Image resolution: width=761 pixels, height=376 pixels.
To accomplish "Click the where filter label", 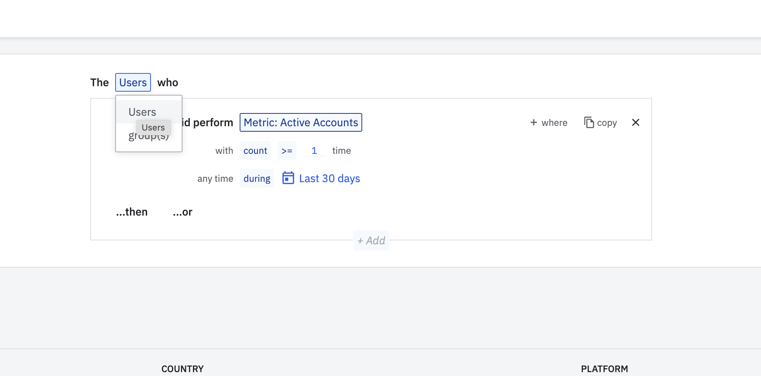I will tap(554, 123).
